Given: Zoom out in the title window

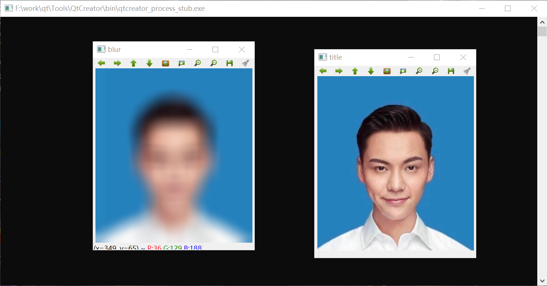Looking at the screenshot, I should coord(435,71).
